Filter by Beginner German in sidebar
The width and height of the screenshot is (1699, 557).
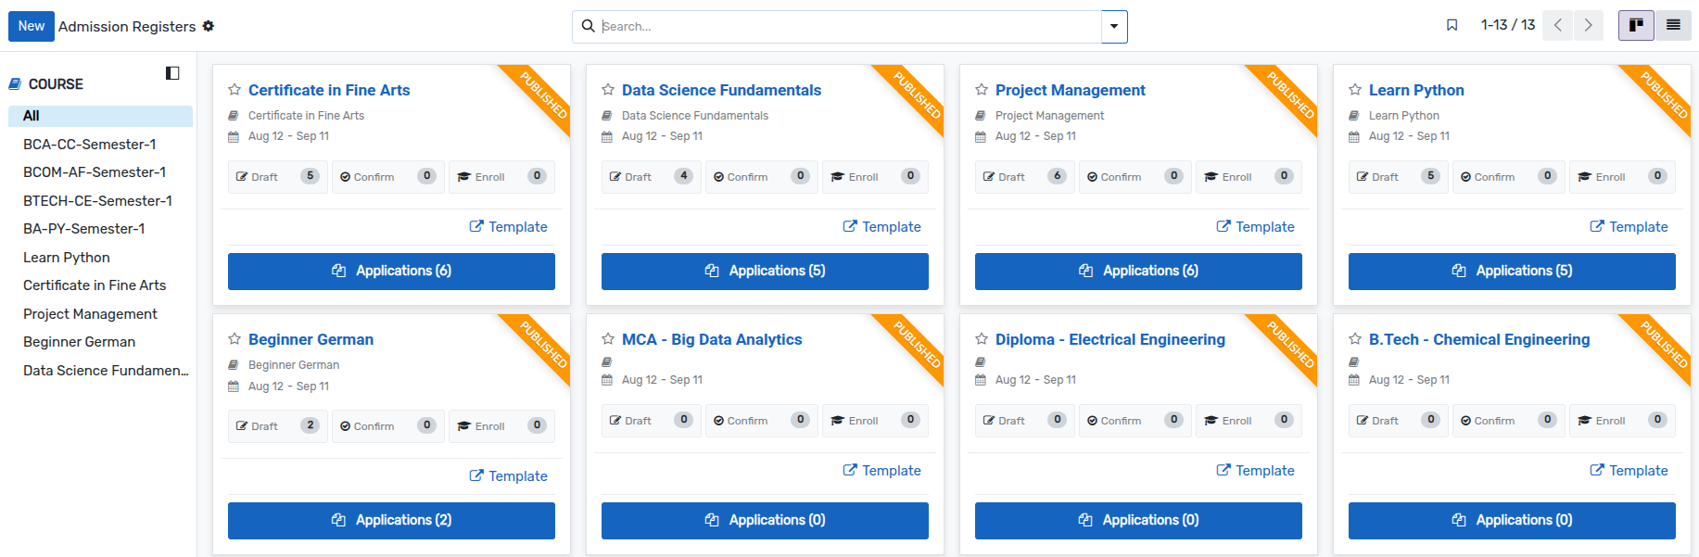click(100, 342)
